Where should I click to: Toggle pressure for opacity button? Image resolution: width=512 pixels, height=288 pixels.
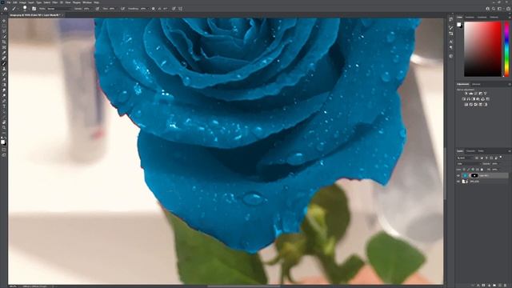point(98,9)
